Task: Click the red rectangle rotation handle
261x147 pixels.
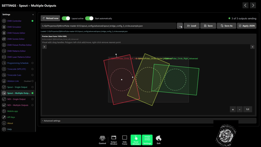Action: 116,55
